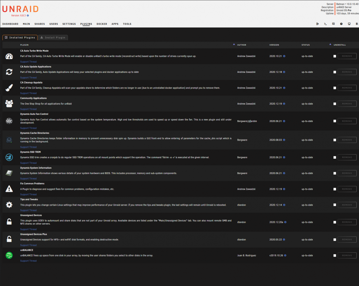Click info icon beside unBALANCE v2019.10.26
359x286 pixels.
click(x=285, y=255)
